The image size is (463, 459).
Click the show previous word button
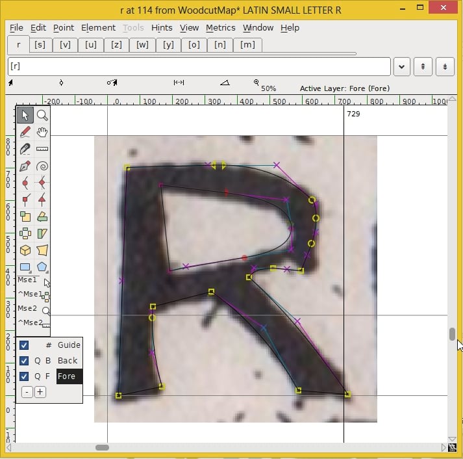(423, 66)
